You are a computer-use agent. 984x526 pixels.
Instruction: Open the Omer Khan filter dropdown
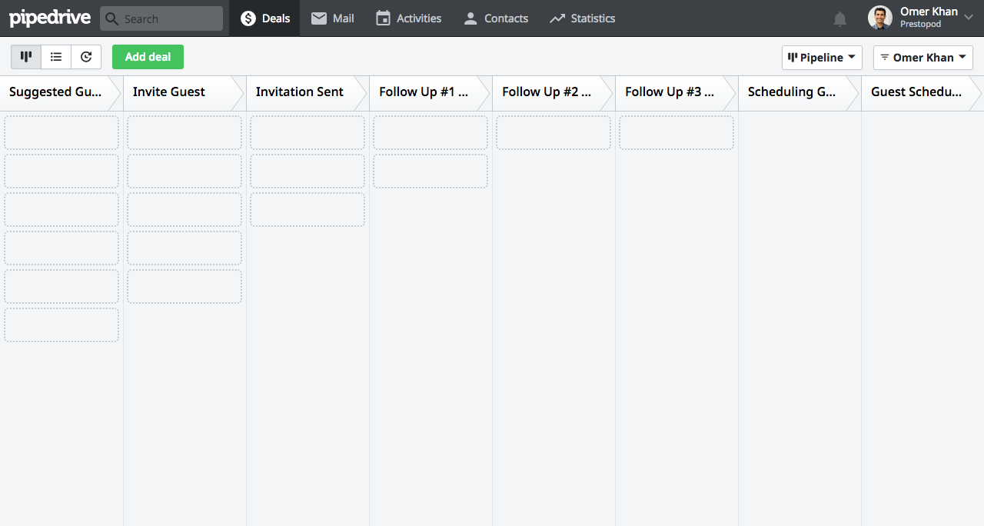click(922, 58)
